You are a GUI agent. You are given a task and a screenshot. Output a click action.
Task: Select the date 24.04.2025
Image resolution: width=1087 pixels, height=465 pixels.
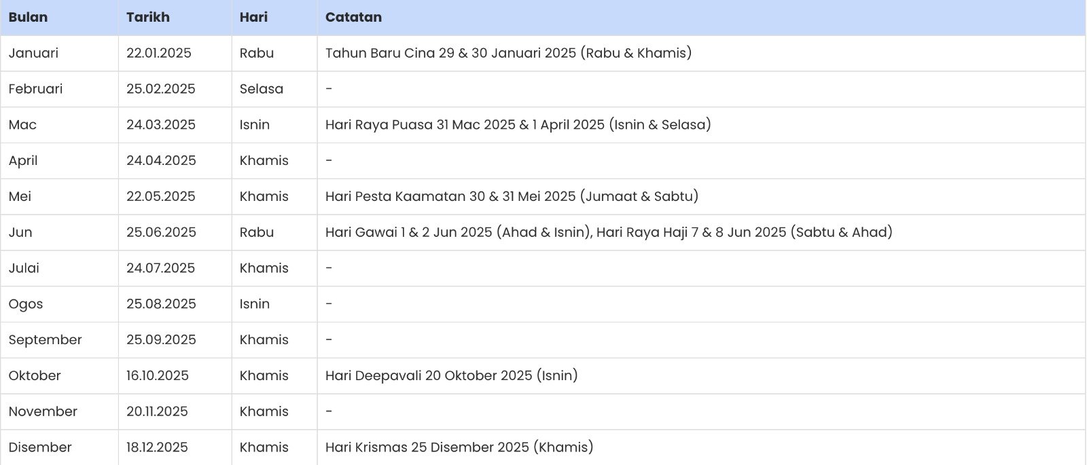[161, 161]
